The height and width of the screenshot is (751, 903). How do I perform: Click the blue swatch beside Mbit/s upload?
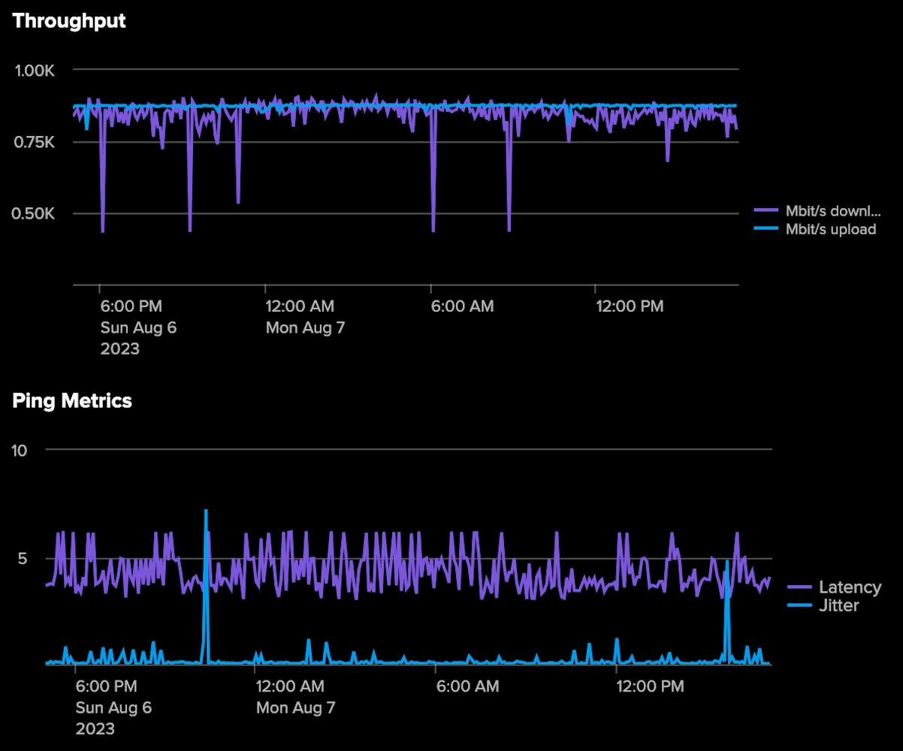point(766,230)
